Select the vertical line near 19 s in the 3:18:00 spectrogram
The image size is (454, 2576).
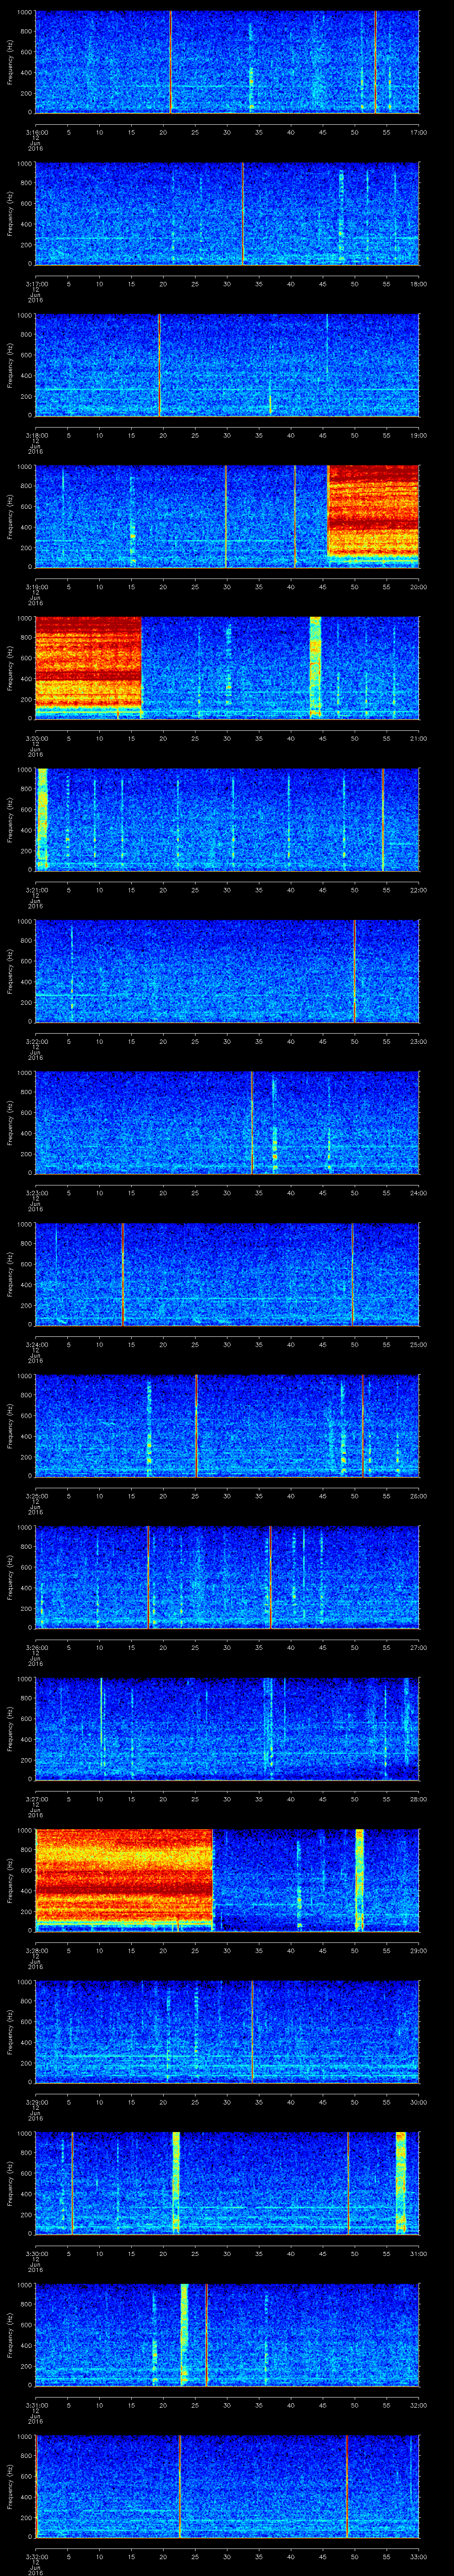[x=160, y=365]
